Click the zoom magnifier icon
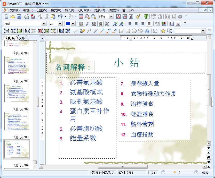The height and width of the screenshot is (178, 215). click(93, 16)
